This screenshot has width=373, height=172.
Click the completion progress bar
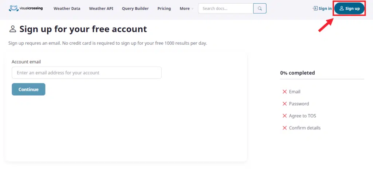pos(322,79)
